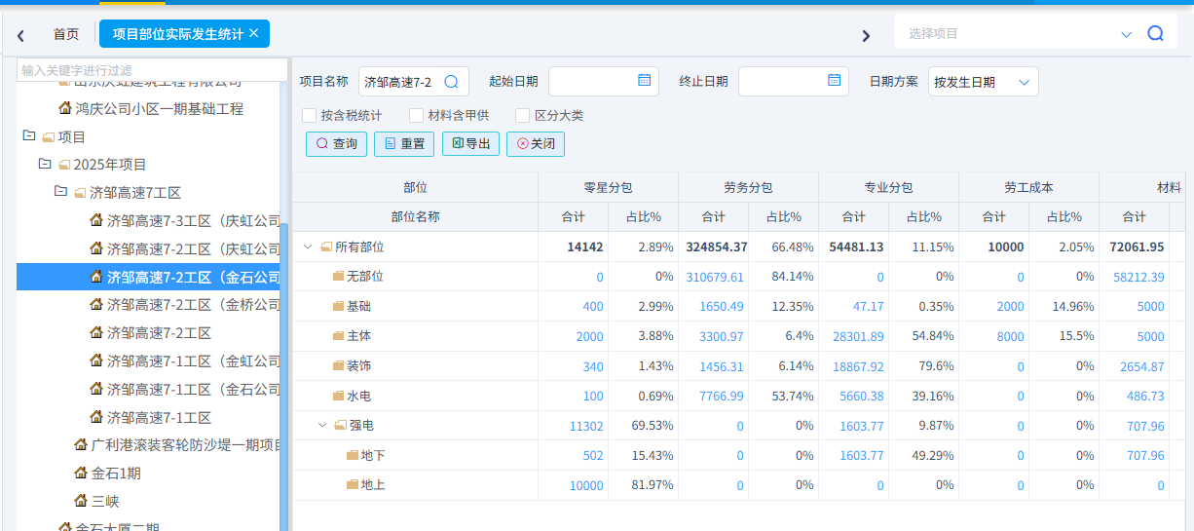Switch to the 首页 tab
Screen dimensions: 1194x531
66,34
